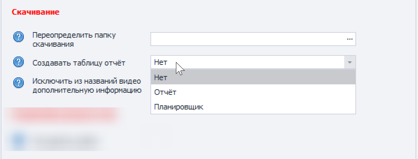Click the blurred blue icon at bottom left
Screen dimensions: 418x159
click(x=19, y=140)
